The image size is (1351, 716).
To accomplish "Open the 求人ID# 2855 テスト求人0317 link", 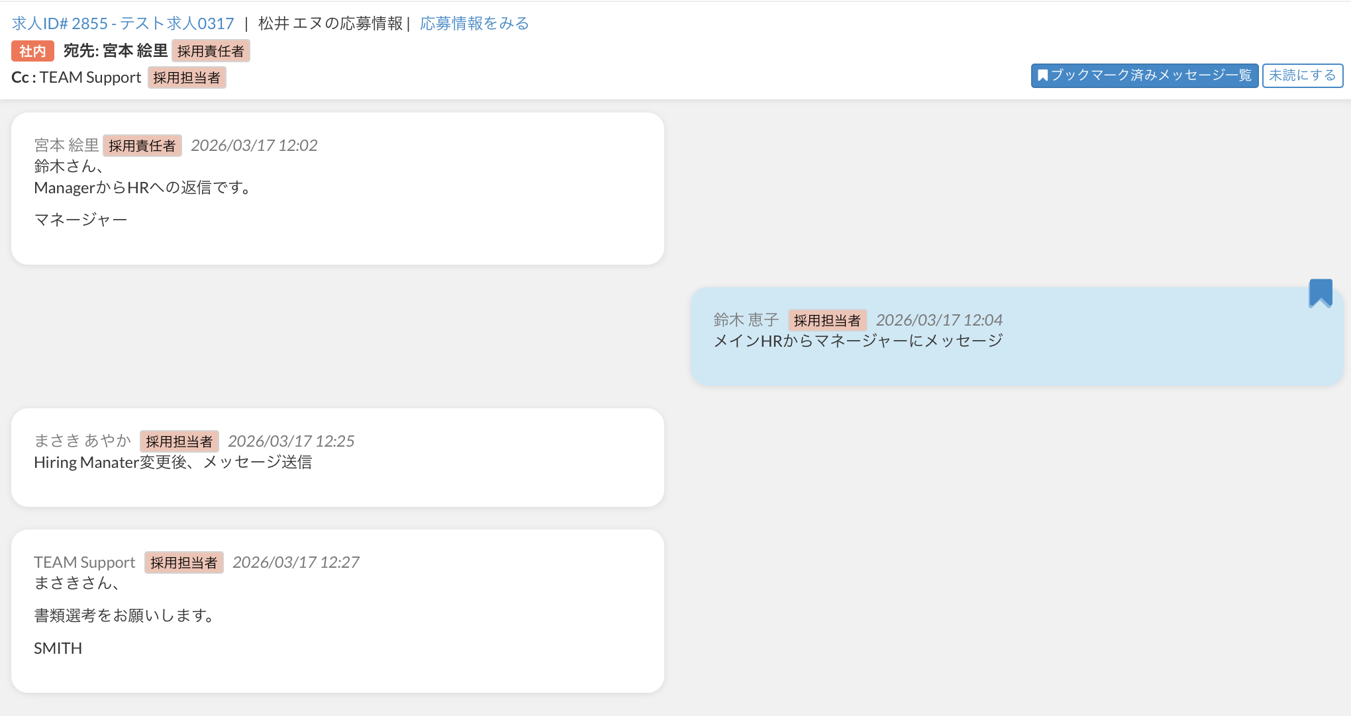I will coord(123,24).
